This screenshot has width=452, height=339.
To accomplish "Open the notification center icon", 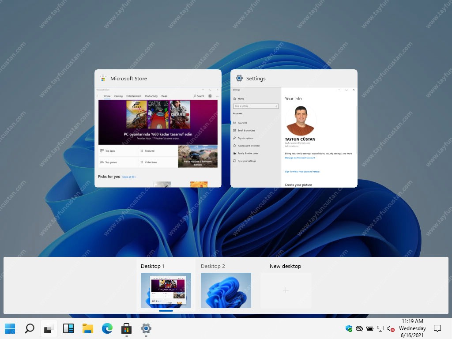I will 437,328.
